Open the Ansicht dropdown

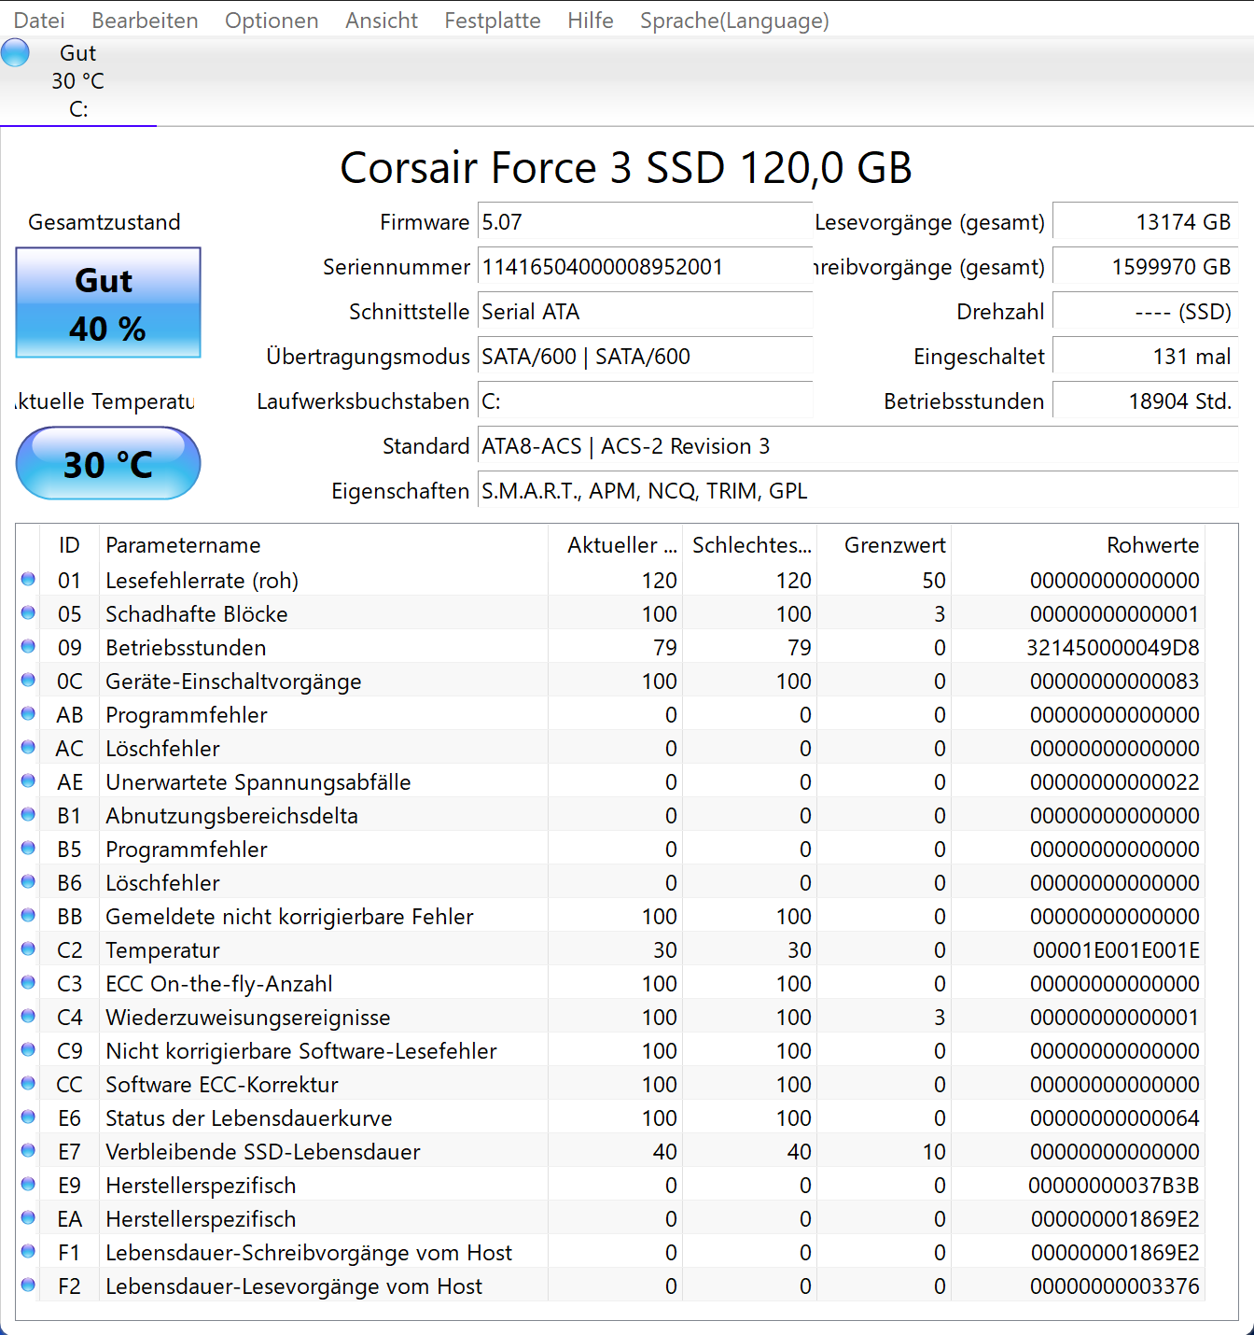[381, 20]
